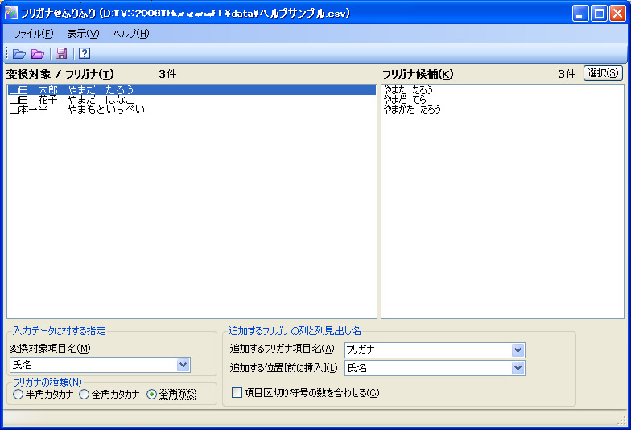Image resolution: width=631 pixels, height=430 pixels.
Task: Pick the やまだ てろう candidate
Action: coord(409,100)
